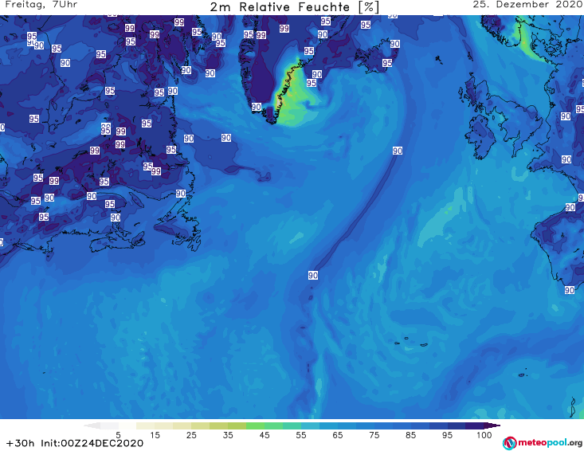
Task: Pick the green legend segment right of 45
Action: (x=273, y=426)
